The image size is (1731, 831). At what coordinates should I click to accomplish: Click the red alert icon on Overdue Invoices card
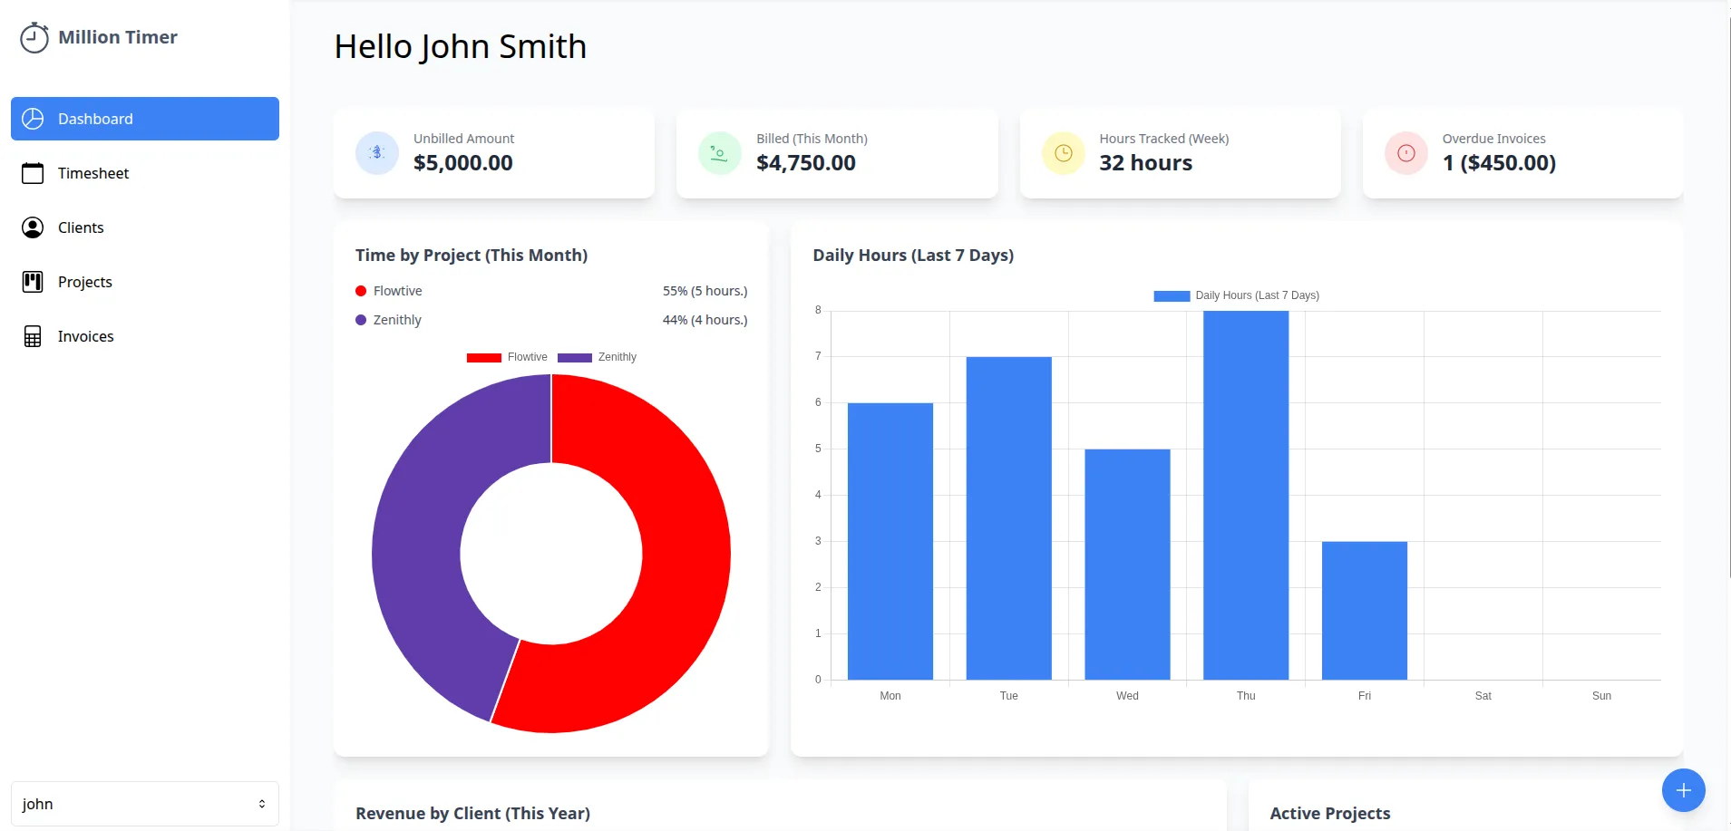pyautogui.click(x=1405, y=152)
